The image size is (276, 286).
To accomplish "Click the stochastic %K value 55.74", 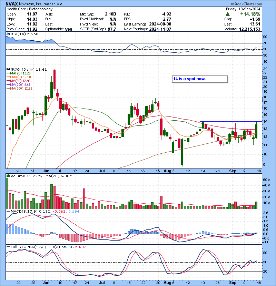I will pos(67,247).
